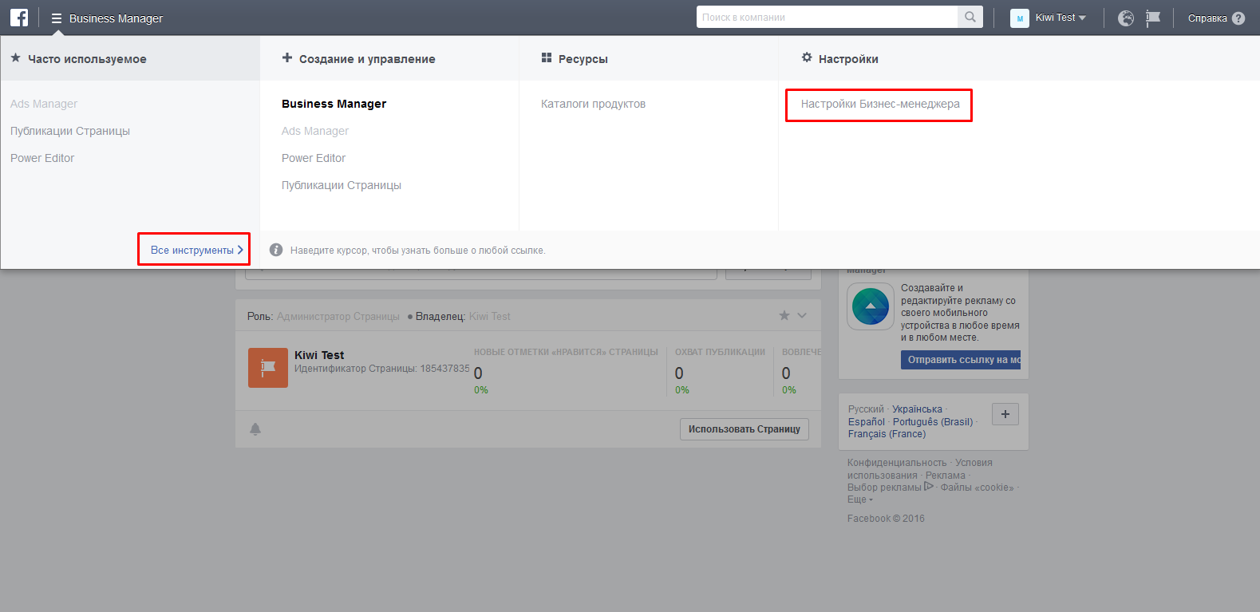Screen dimensions: 1260x612
Task: Click the company search field
Action: (827, 17)
